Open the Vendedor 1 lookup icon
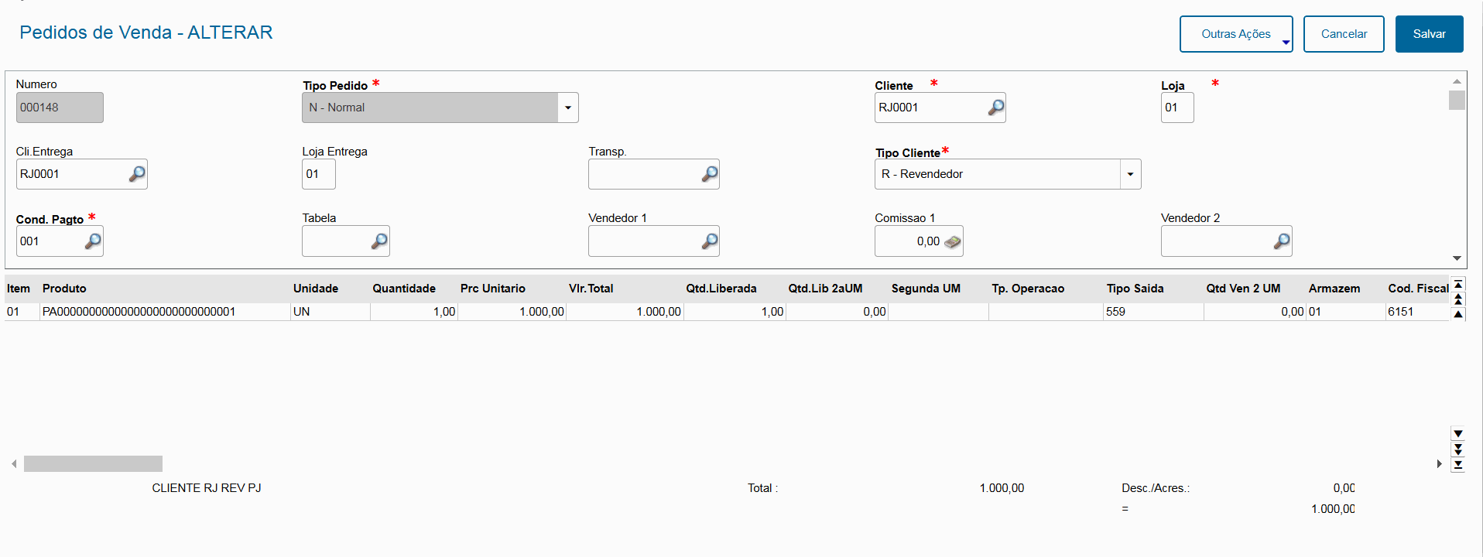The height and width of the screenshot is (557, 1483). point(709,241)
